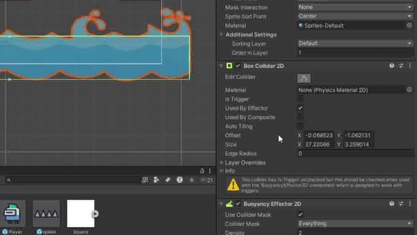Click the Density value field
Screen dimensions: 417x235
[x=354, y=232]
